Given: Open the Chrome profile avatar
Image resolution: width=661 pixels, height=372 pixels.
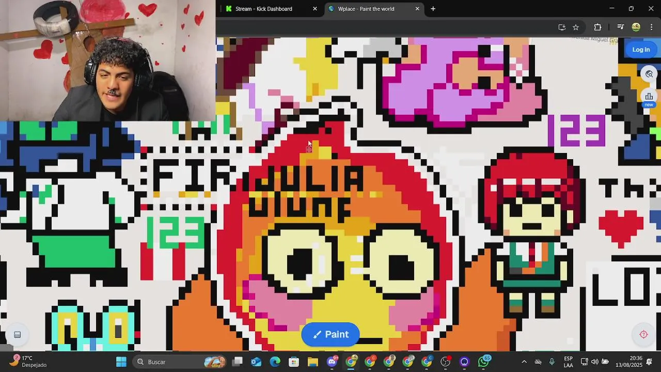Looking at the screenshot, I should coord(636,27).
